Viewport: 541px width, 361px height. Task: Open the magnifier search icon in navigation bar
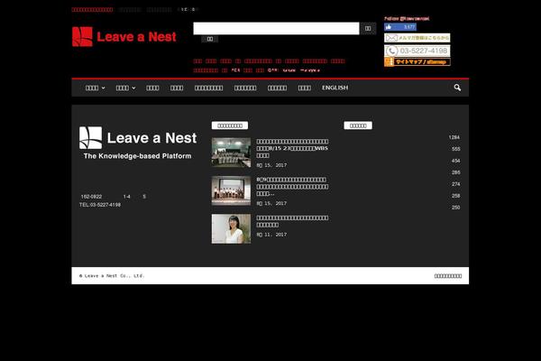pos(457,88)
